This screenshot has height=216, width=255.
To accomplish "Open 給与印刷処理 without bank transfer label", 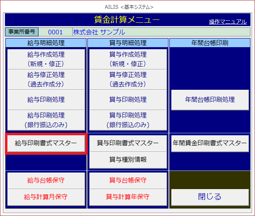I will (46, 99).
